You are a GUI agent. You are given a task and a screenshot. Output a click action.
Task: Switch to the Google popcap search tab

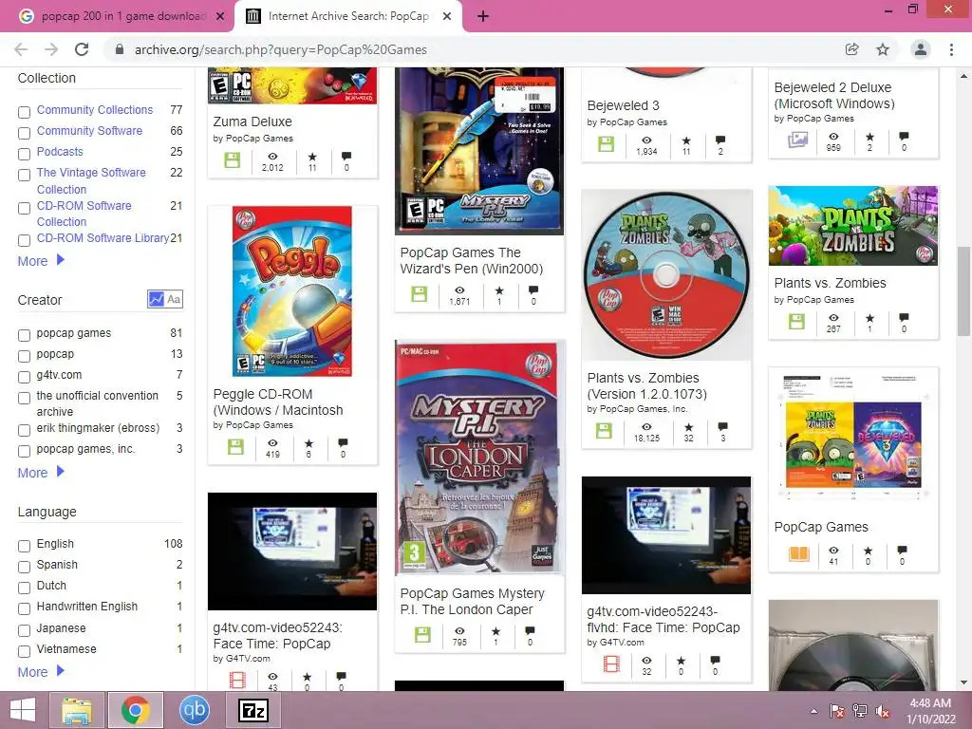click(x=118, y=16)
